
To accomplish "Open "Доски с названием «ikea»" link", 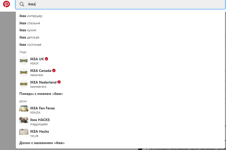I will click(x=42, y=143).
